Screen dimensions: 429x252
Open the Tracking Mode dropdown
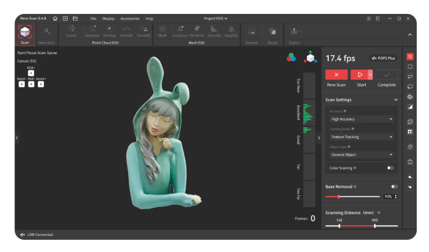point(362,137)
